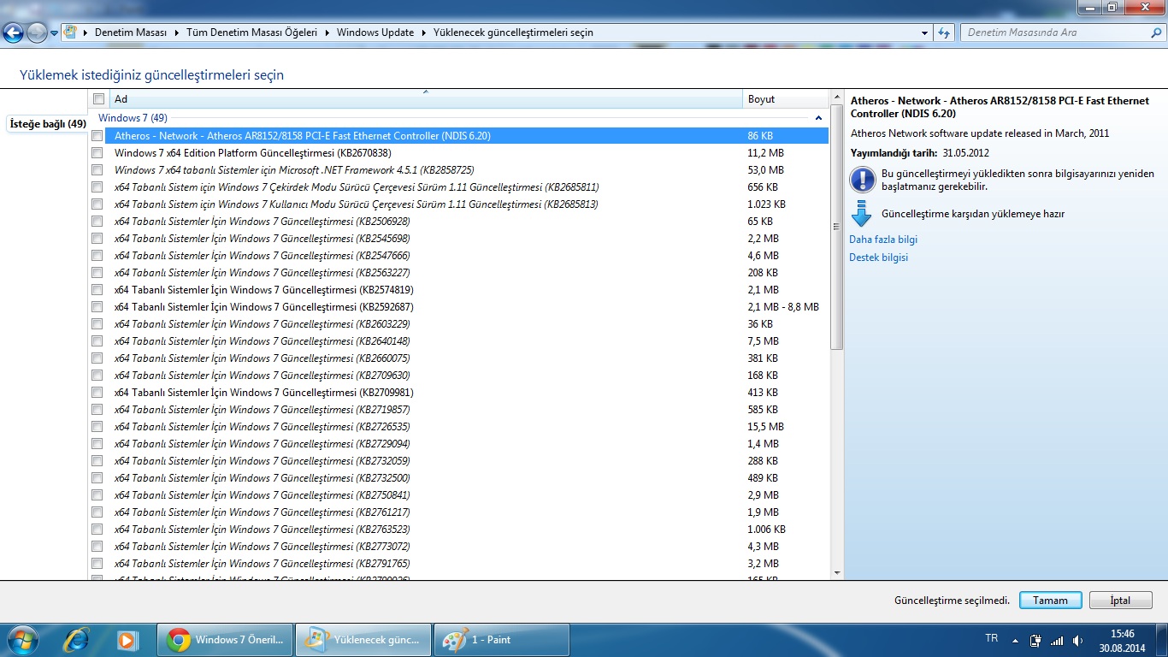Click the scroll up arrow of update list
1168x657 pixels.
coord(836,96)
